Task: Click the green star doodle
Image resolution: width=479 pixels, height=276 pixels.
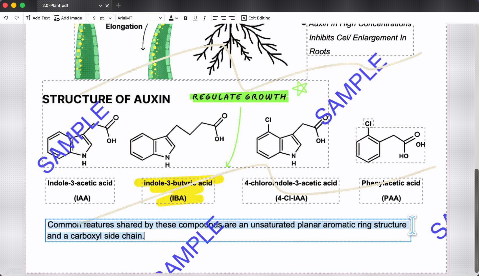Action: pos(300,88)
